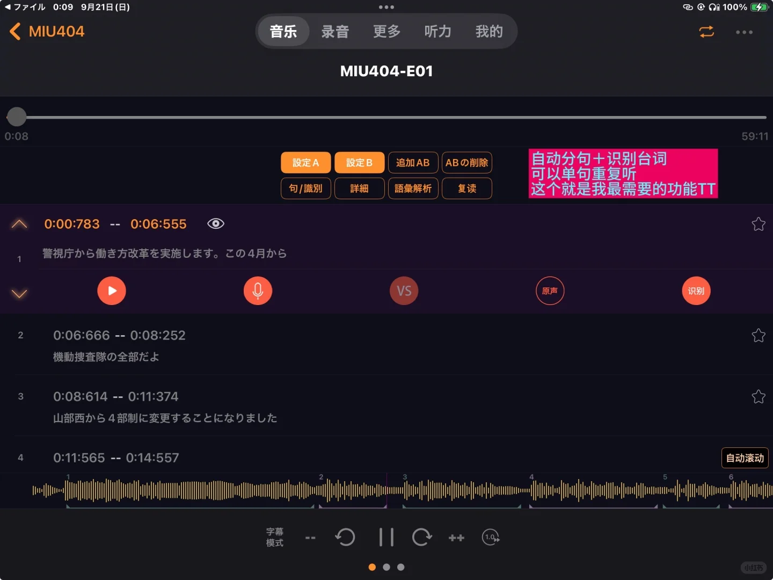773x580 pixels.
Task: Tap the repeat mode icon in top bar
Action: (706, 32)
